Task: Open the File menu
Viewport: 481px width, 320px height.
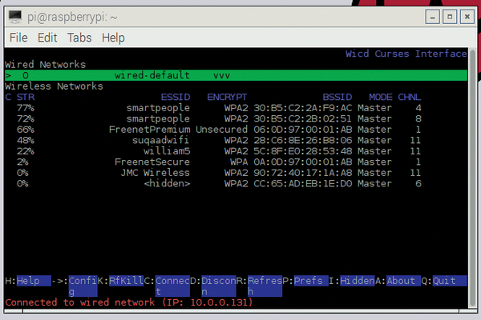Action: point(18,38)
